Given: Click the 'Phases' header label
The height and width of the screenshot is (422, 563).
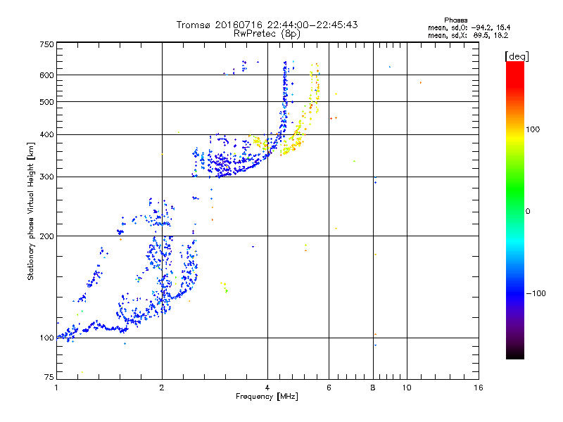Looking at the screenshot, I should [x=455, y=20].
